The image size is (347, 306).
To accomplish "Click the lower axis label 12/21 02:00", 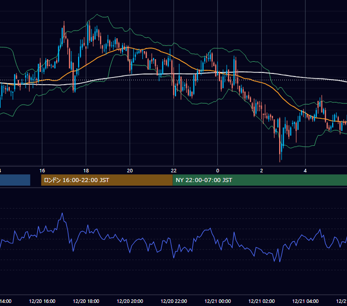I will click(261, 301).
